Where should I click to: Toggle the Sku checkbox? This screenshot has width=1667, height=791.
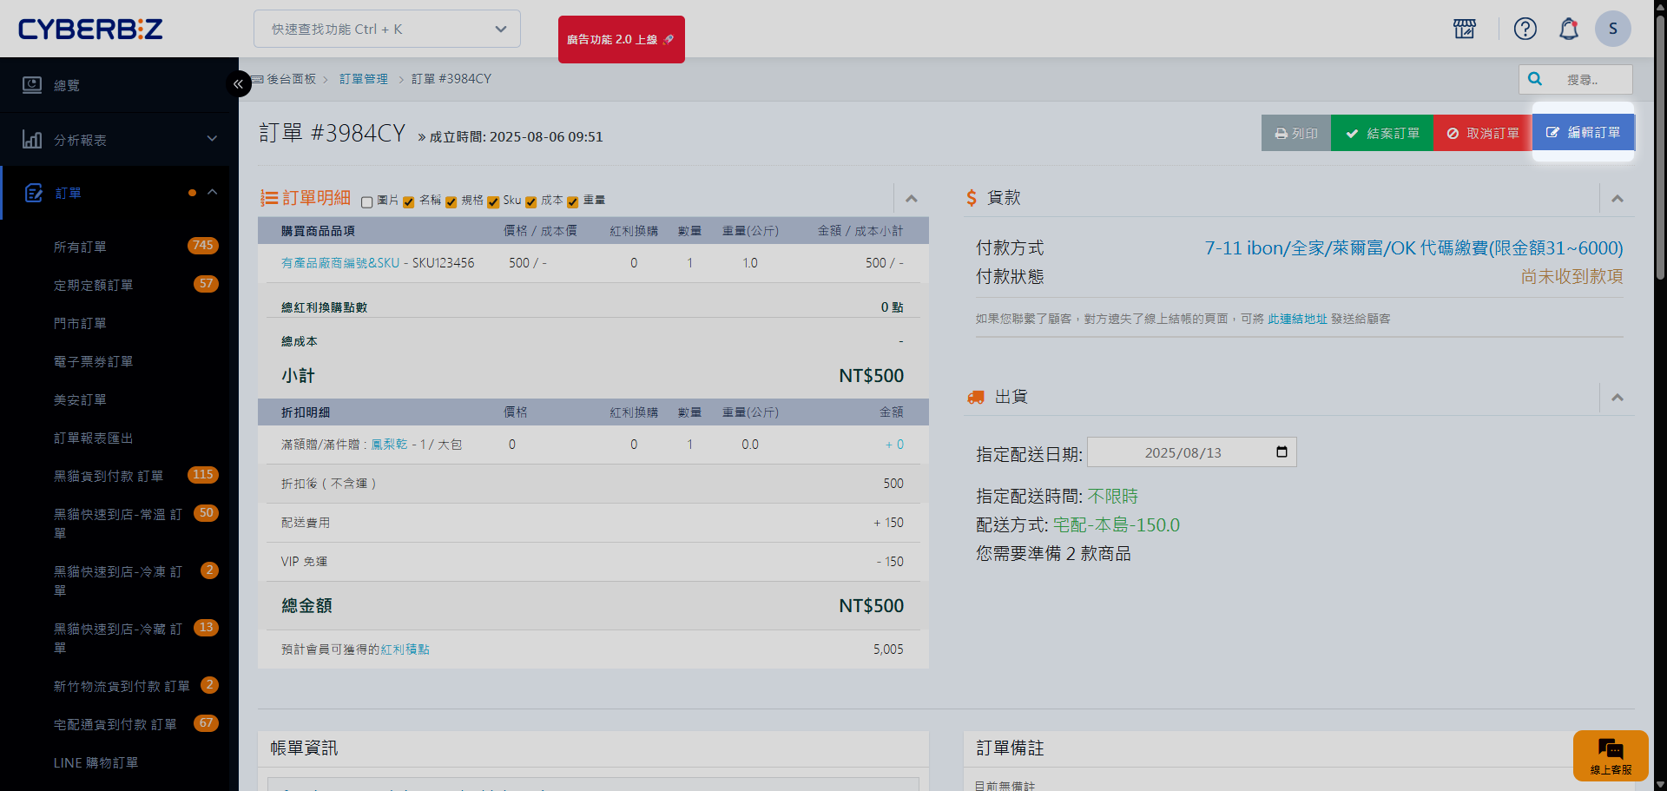[x=493, y=201]
